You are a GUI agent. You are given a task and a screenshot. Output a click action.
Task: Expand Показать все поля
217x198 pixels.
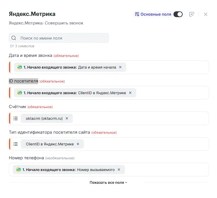108,183
